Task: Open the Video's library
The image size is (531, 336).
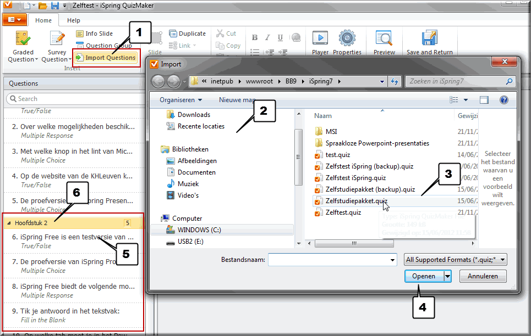Action: (x=183, y=195)
